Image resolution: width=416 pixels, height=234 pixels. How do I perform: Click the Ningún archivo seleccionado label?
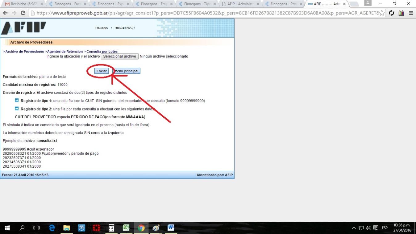tap(164, 56)
